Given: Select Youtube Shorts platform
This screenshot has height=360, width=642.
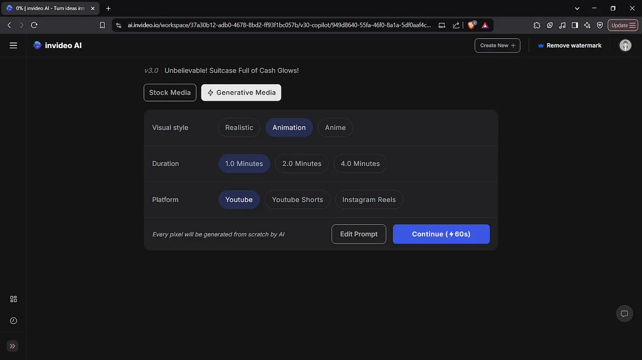Looking at the screenshot, I should [x=297, y=200].
